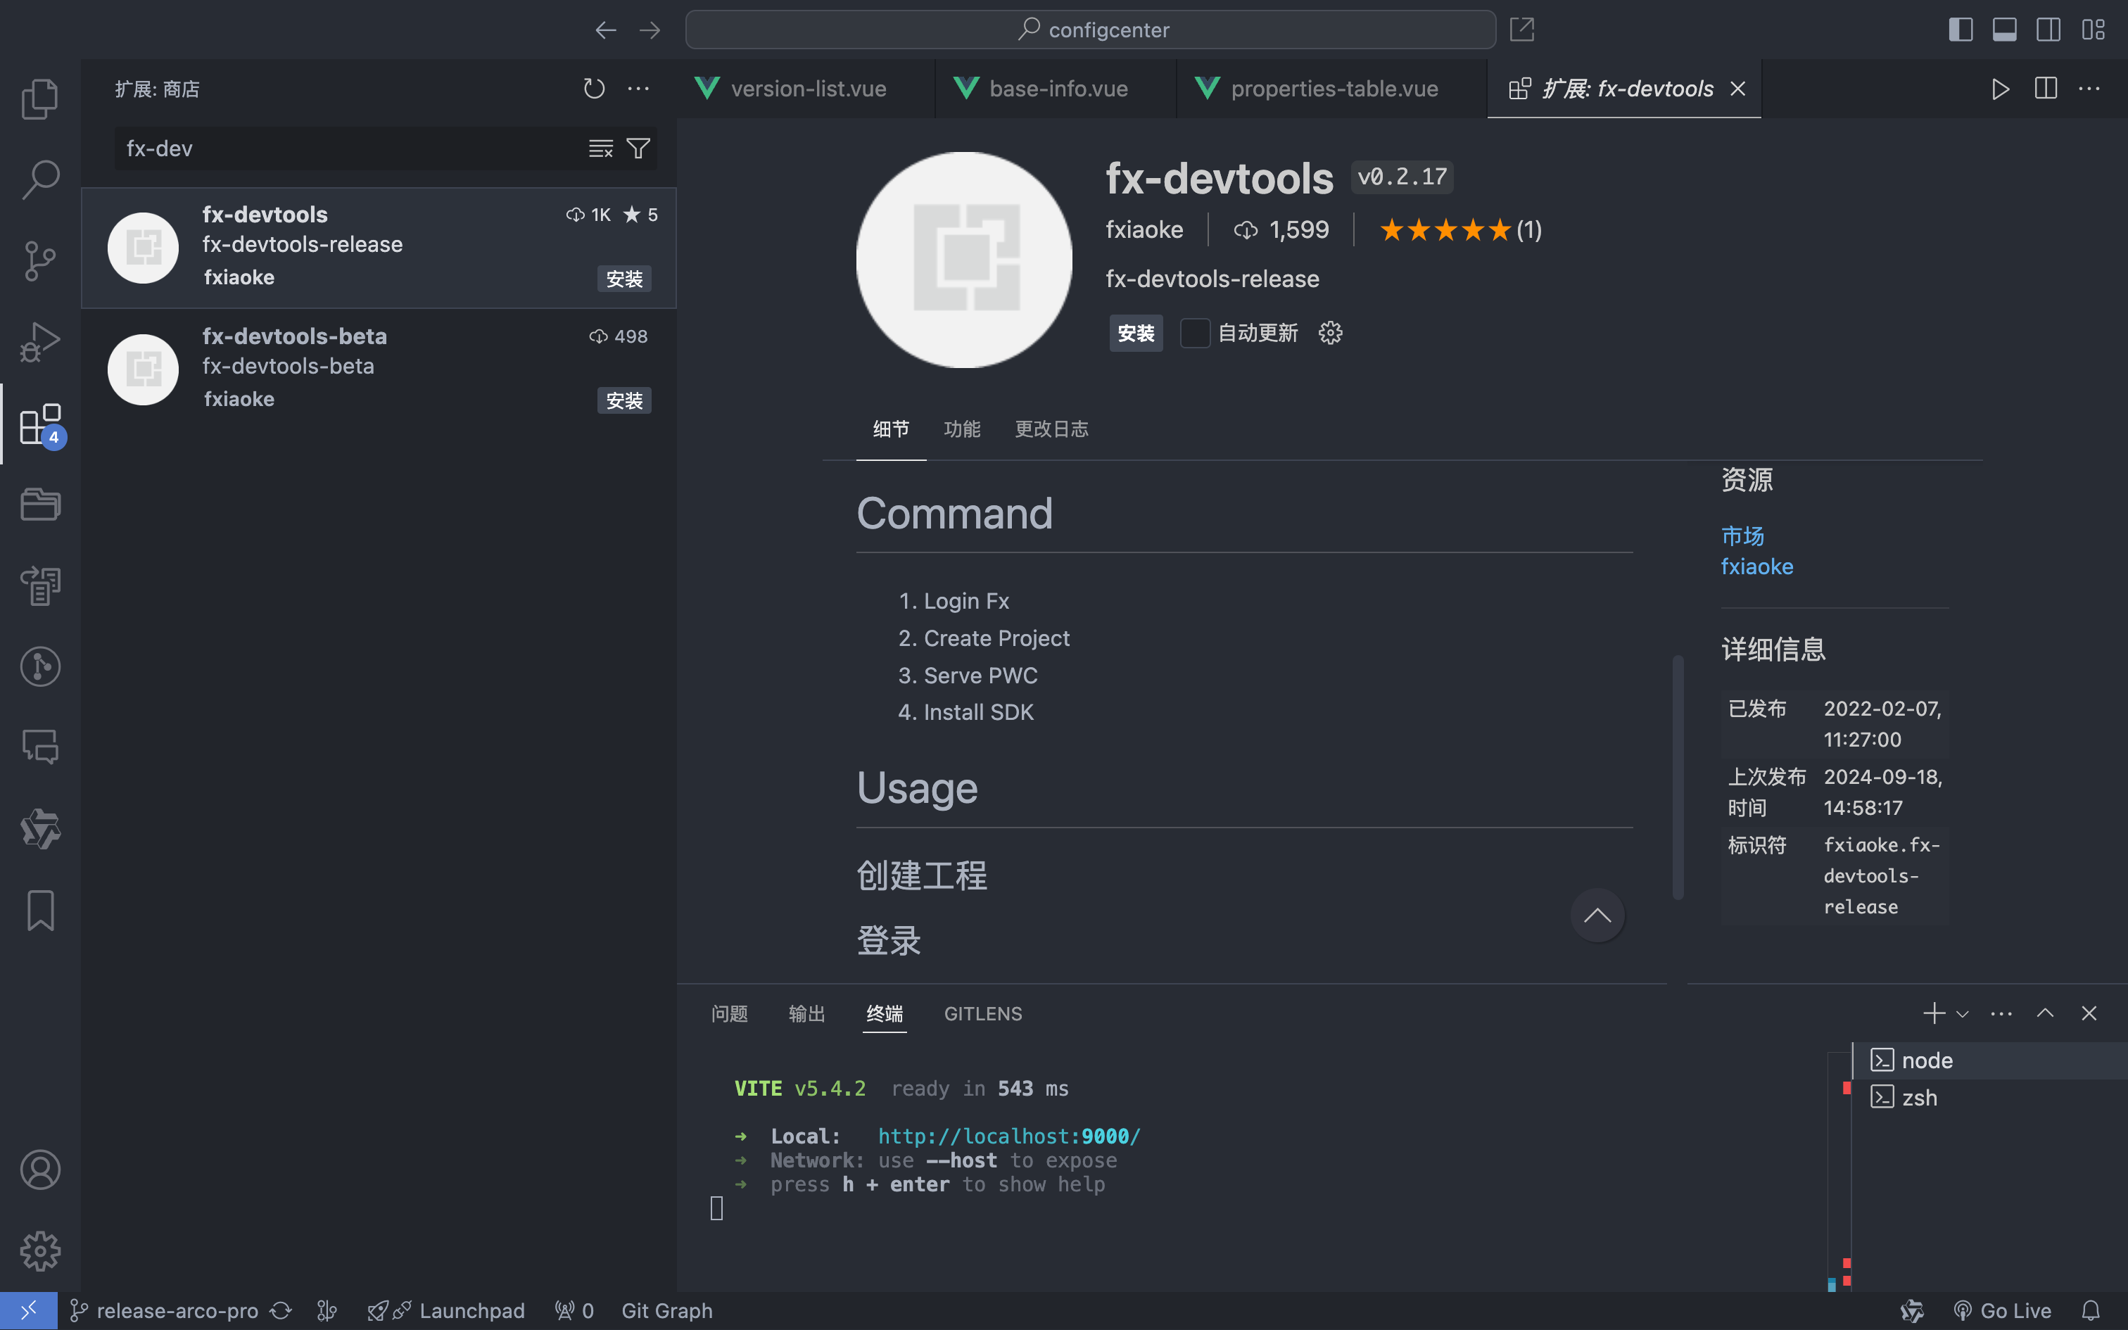Image resolution: width=2128 pixels, height=1330 pixels.
Task: Install fx-devtools from the list row
Action: pos(624,279)
